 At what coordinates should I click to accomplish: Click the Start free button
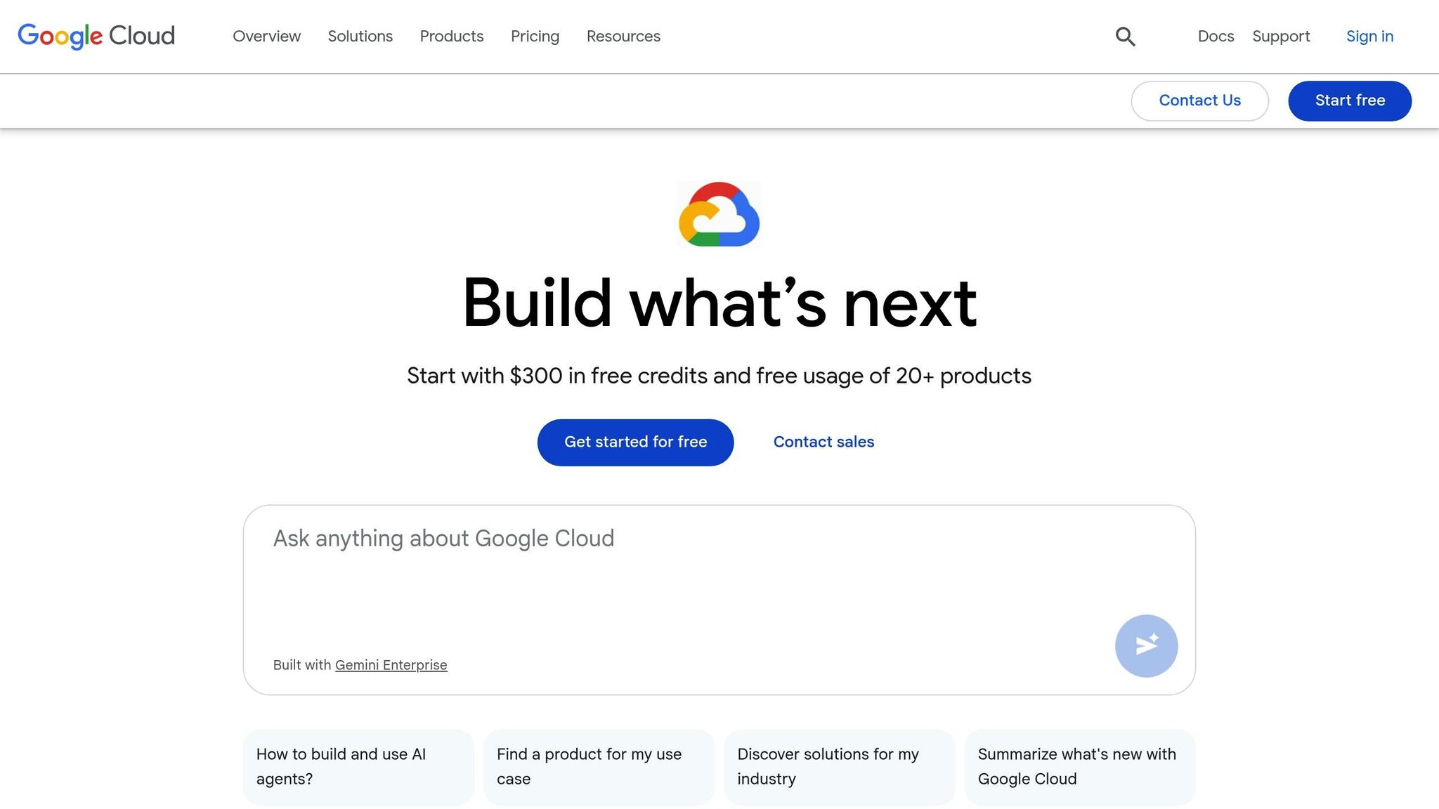click(1349, 100)
